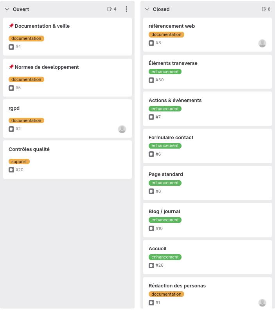
Task: Click the enhancement label on Page standard
Action: [165, 183]
